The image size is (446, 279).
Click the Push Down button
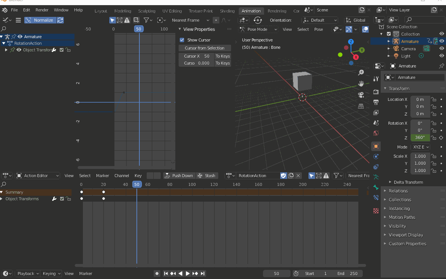179,176
